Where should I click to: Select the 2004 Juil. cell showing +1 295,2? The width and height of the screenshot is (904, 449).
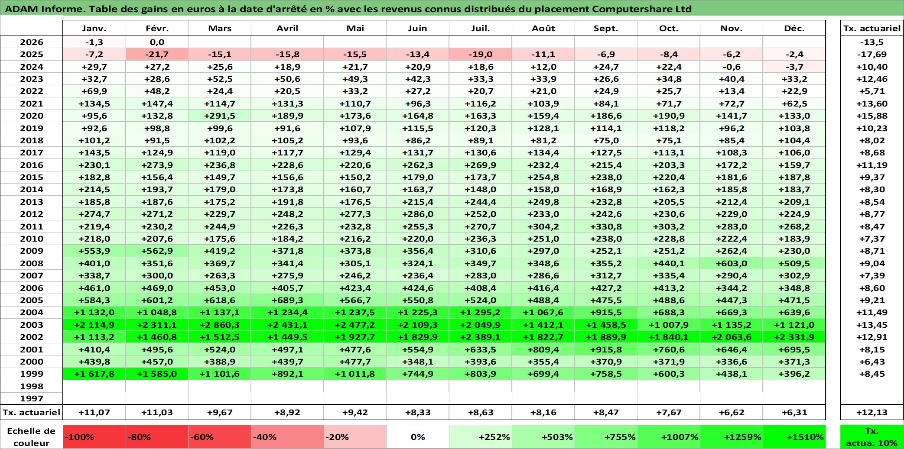coord(481,312)
